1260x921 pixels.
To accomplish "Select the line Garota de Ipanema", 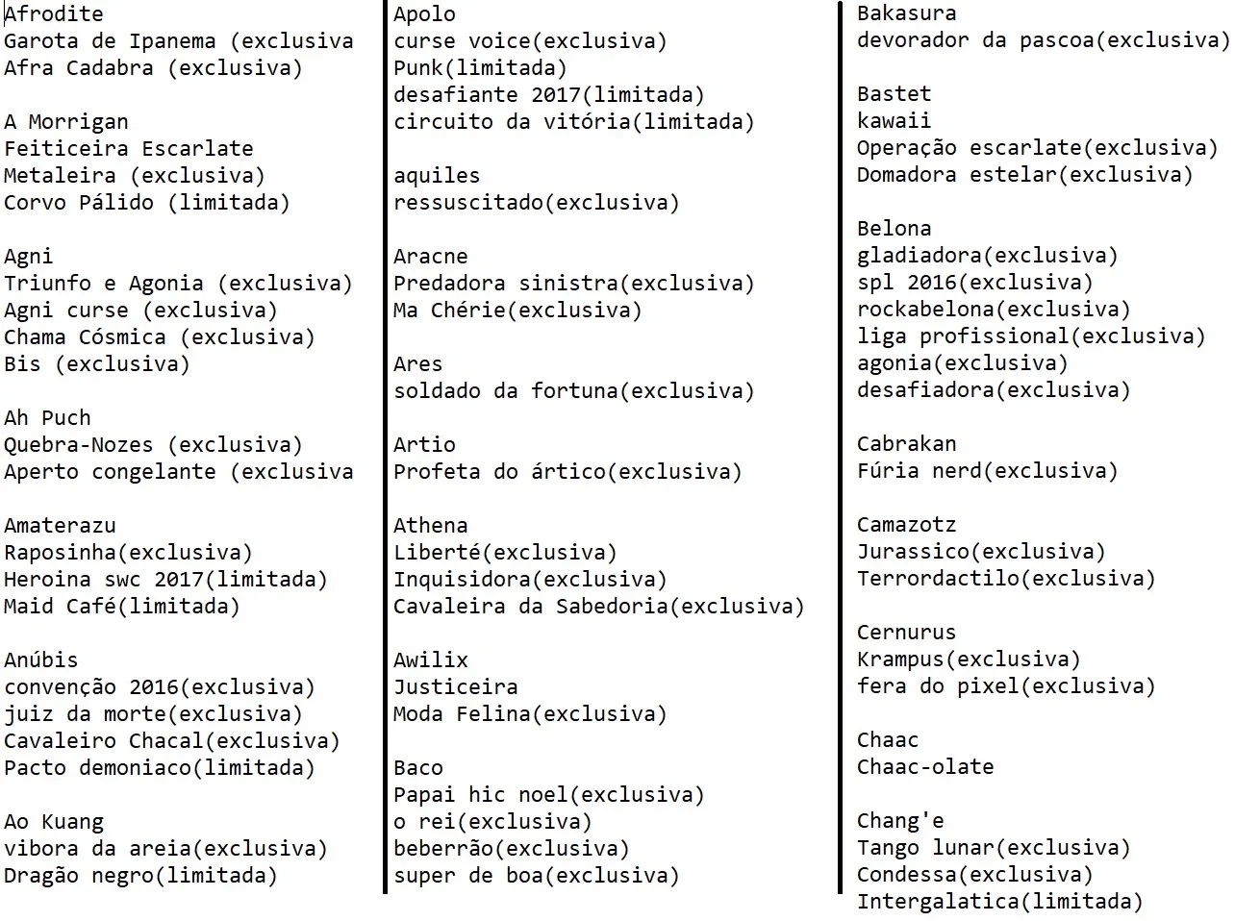I will pos(179,41).
